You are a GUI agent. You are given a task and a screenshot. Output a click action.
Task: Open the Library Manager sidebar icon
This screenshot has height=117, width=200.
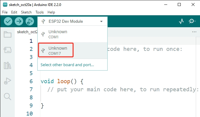pos(8,66)
